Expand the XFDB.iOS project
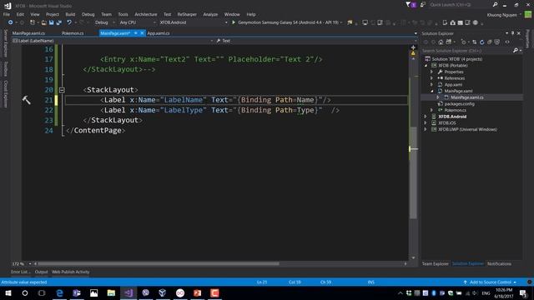 426,123
